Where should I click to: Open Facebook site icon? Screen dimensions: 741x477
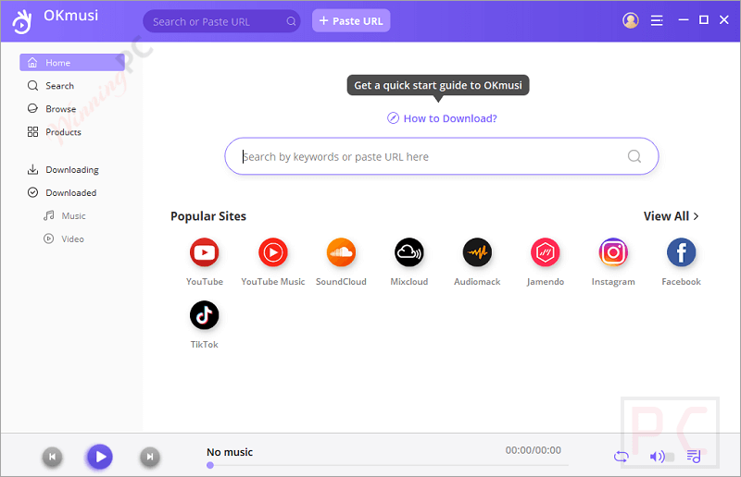(x=681, y=252)
